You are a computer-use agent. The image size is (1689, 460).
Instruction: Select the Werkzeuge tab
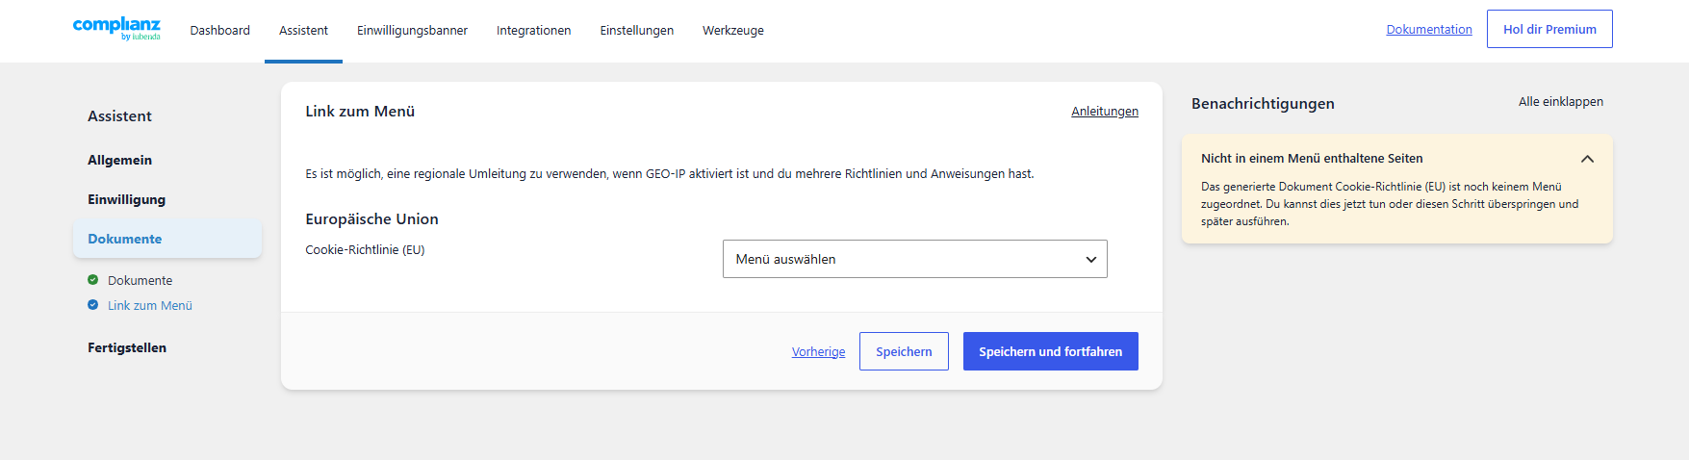click(732, 31)
